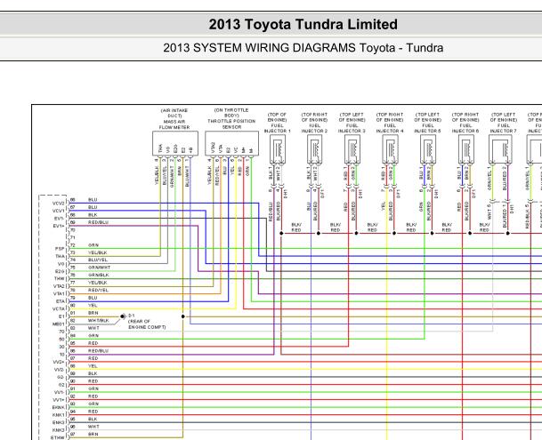Image resolution: width=542 pixels, height=440 pixels.
Task: Click the Fuel Injector 2 coil symbol
Action: tap(314, 149)
